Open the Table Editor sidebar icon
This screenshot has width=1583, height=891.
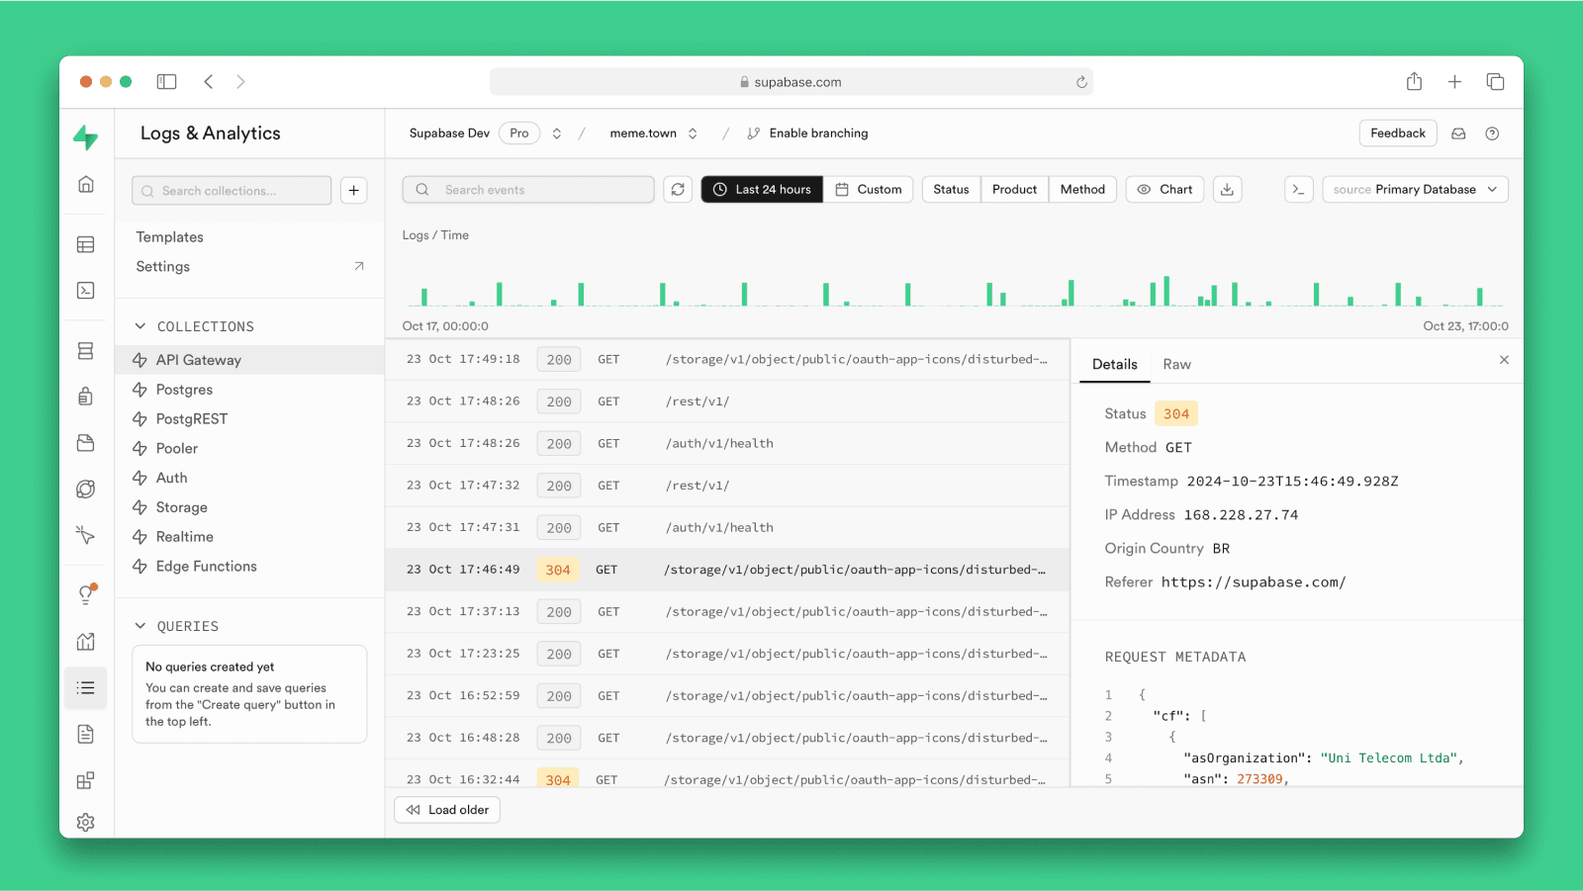(x=86, y=244)
